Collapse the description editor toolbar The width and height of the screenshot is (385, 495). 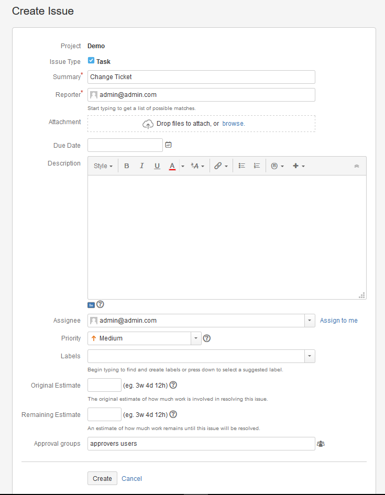(x=357, y=166)
